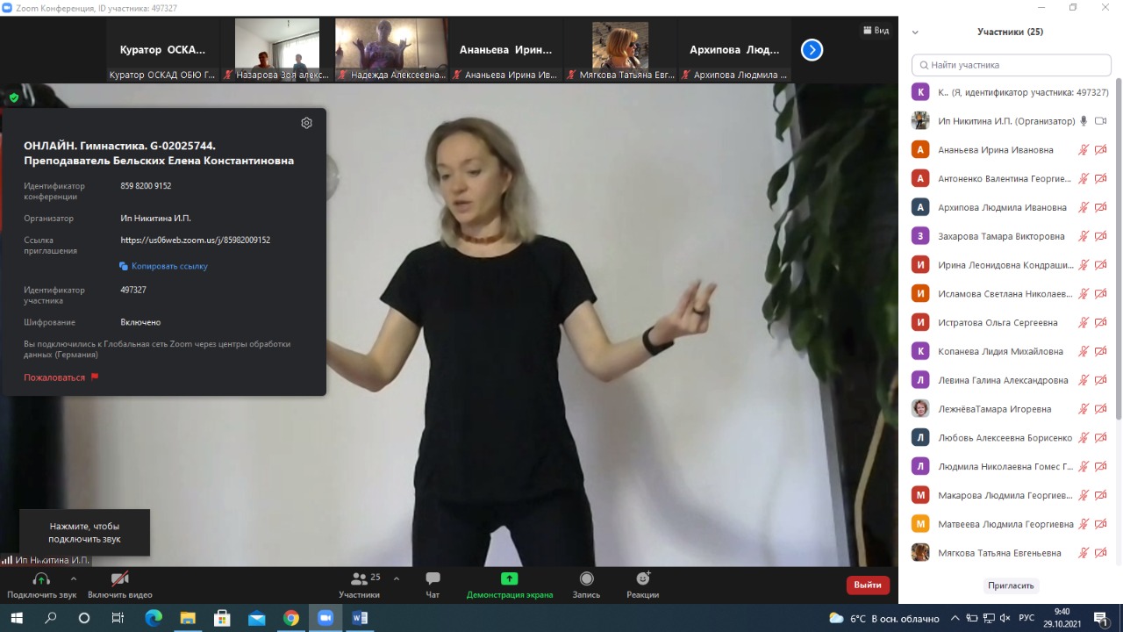Click green encryption shield icon
Screen dimensions: 1123x632
tap(14, 97)
